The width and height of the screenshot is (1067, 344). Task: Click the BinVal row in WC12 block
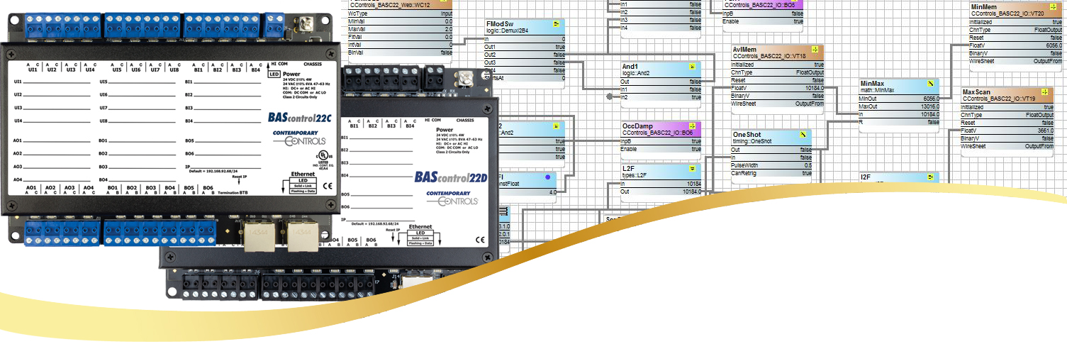tap(401, 52)
